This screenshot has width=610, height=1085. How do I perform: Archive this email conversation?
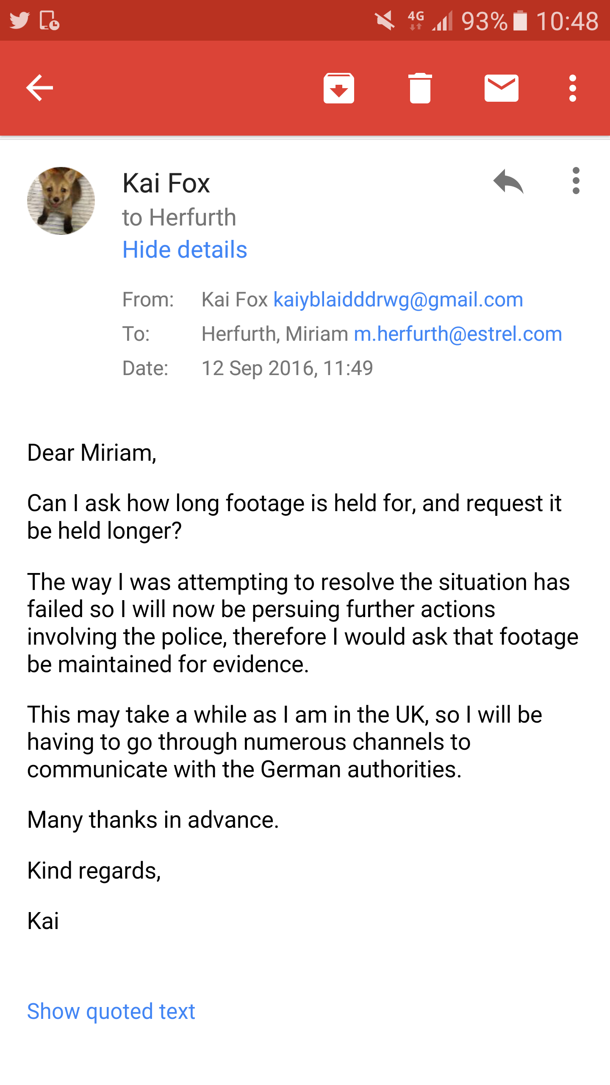pyautogui.click(x=338, y=88)
